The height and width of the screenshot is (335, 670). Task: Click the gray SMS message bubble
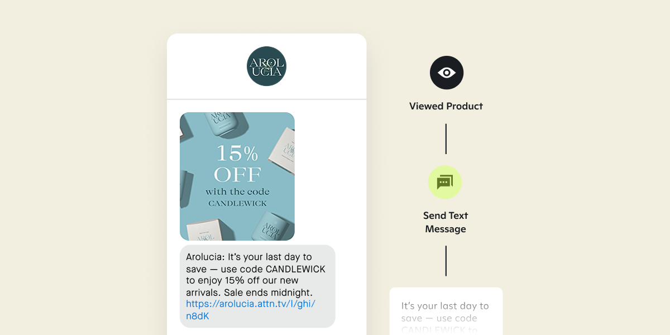click(257, 286)
